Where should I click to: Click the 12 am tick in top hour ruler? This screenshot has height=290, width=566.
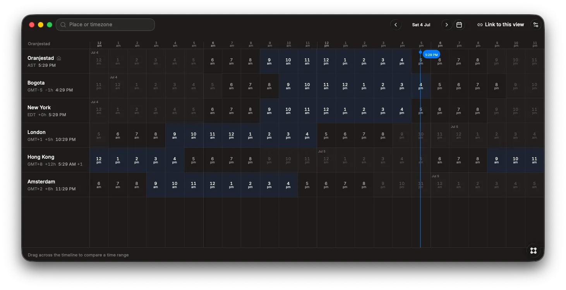pos(99,44)
